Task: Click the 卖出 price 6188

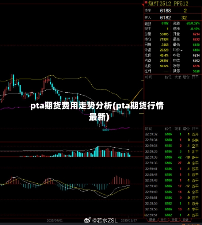Action: click(x=165, y=11)
